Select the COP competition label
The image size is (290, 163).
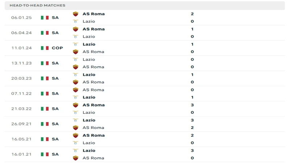pos(57,48)
